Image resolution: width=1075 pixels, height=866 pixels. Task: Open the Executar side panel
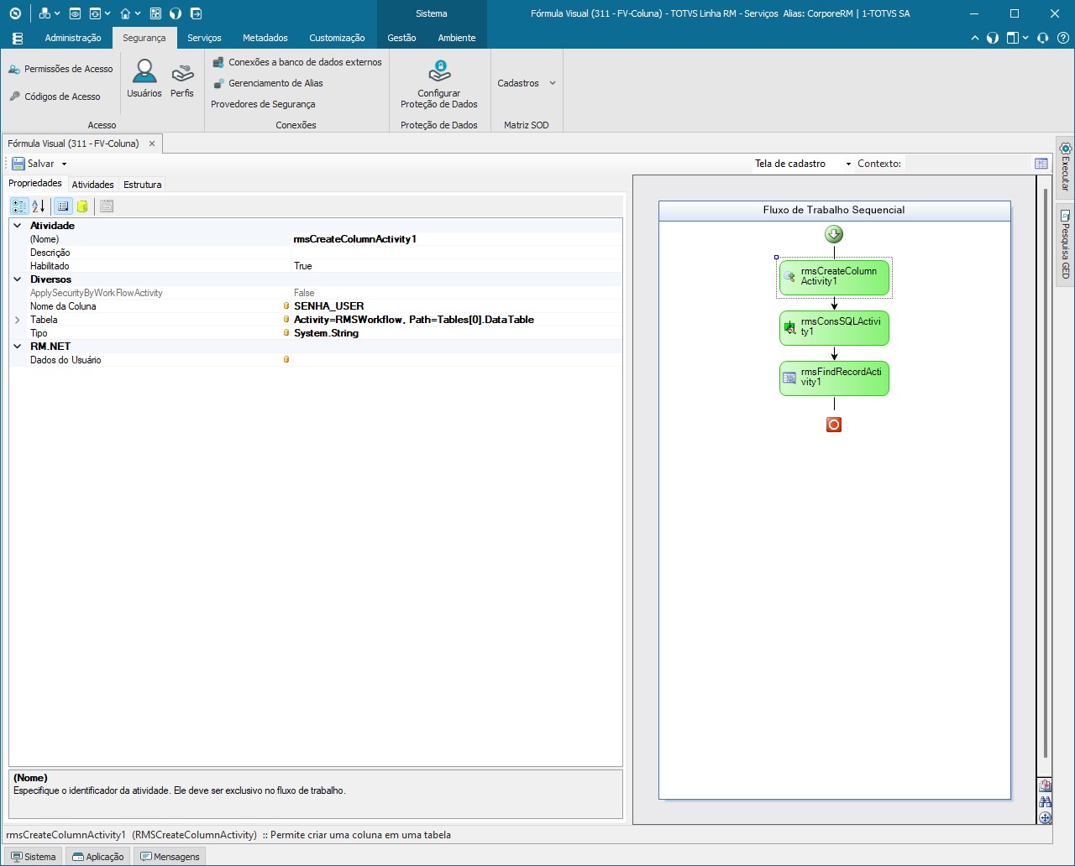click(1065, 166)
